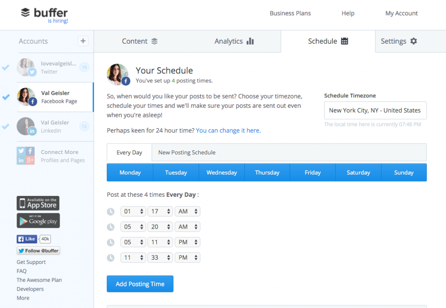Click the clock icon beside 05:11 PM

point(111,242)
